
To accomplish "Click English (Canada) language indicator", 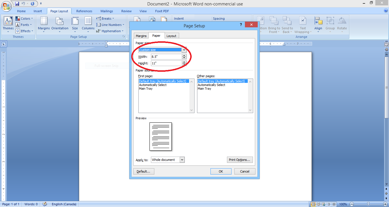I will point(64,204).
